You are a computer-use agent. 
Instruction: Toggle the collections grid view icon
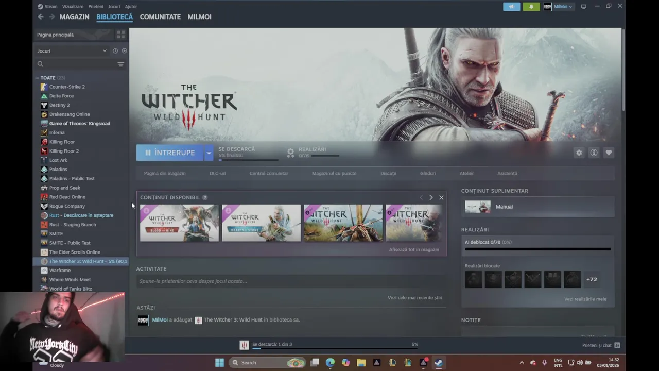coord(120,35)
